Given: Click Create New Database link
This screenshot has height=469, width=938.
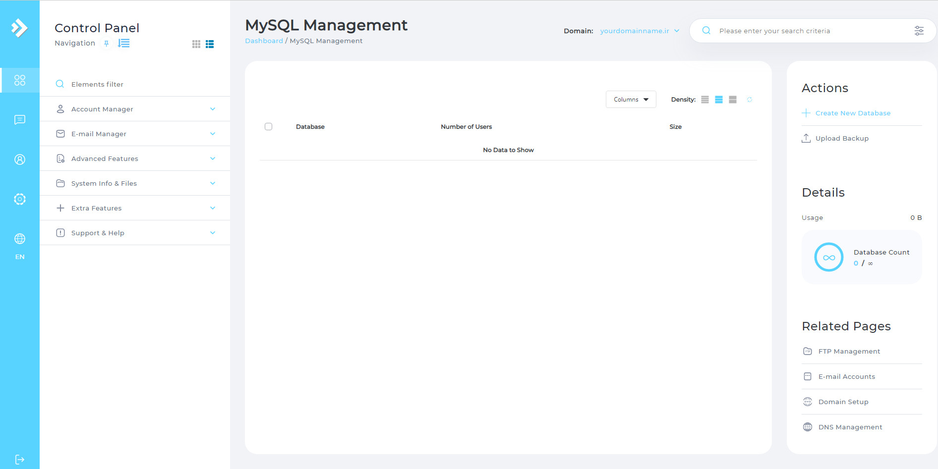Looking at the screenshot, I should (853, 113).
